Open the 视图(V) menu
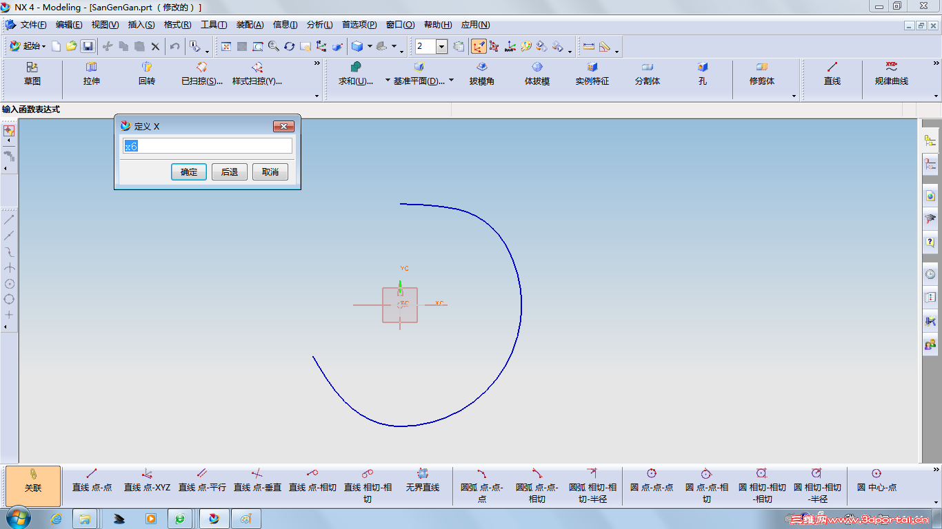The image size is (942, 529). pos(105,25)
